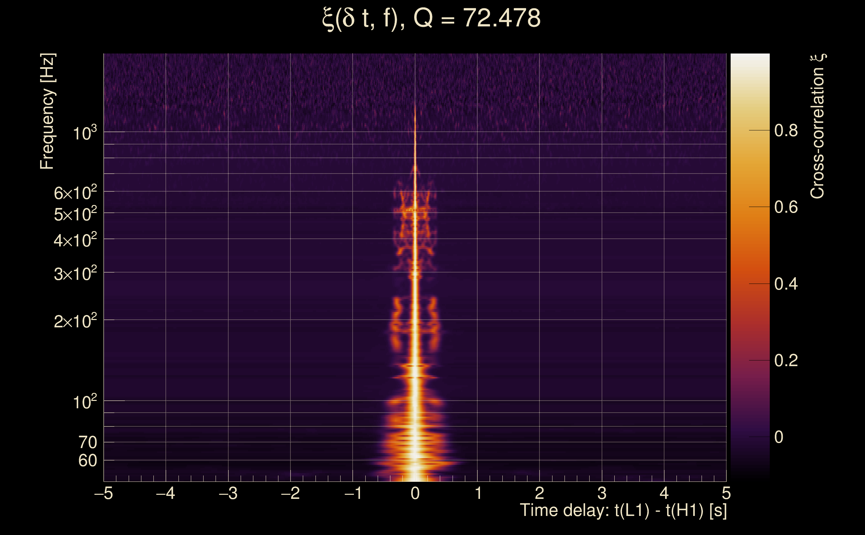Click the 60 Hz tick label

[87, 461]
